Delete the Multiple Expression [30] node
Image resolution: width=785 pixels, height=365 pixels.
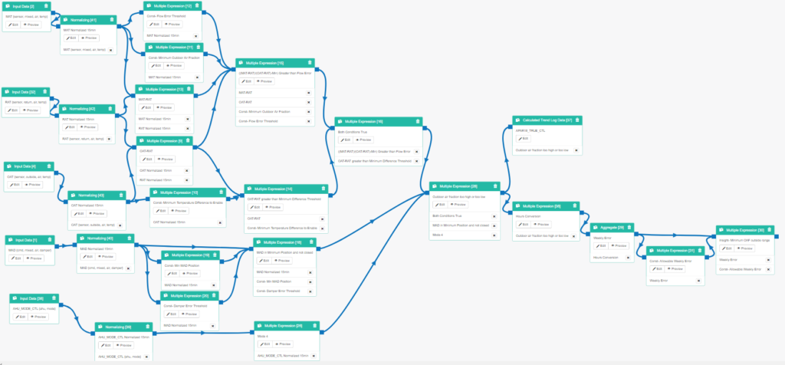click(x=770, y=230)
